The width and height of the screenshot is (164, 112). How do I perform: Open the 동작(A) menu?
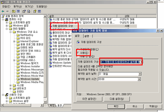click(18, 6)
